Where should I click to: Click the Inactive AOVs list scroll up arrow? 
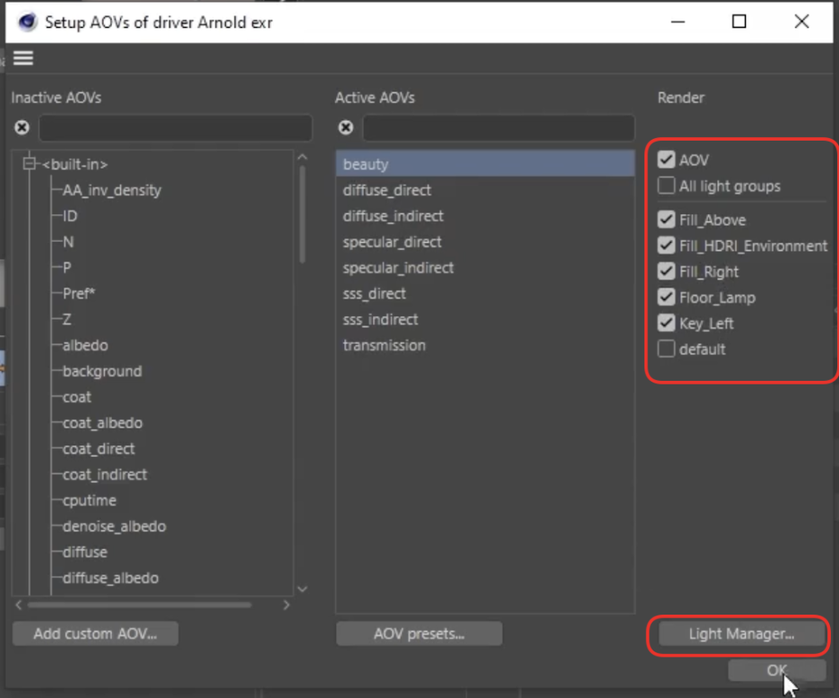coord(302,157)
